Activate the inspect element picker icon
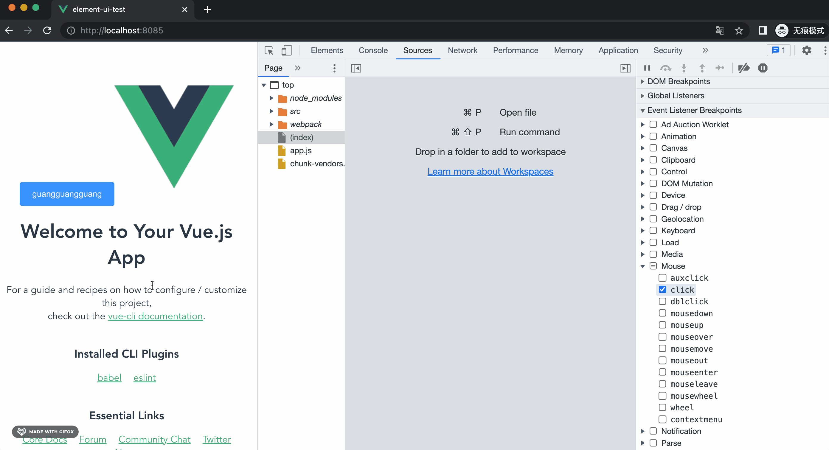The image size is (829, 450). (x=269, y=51)
